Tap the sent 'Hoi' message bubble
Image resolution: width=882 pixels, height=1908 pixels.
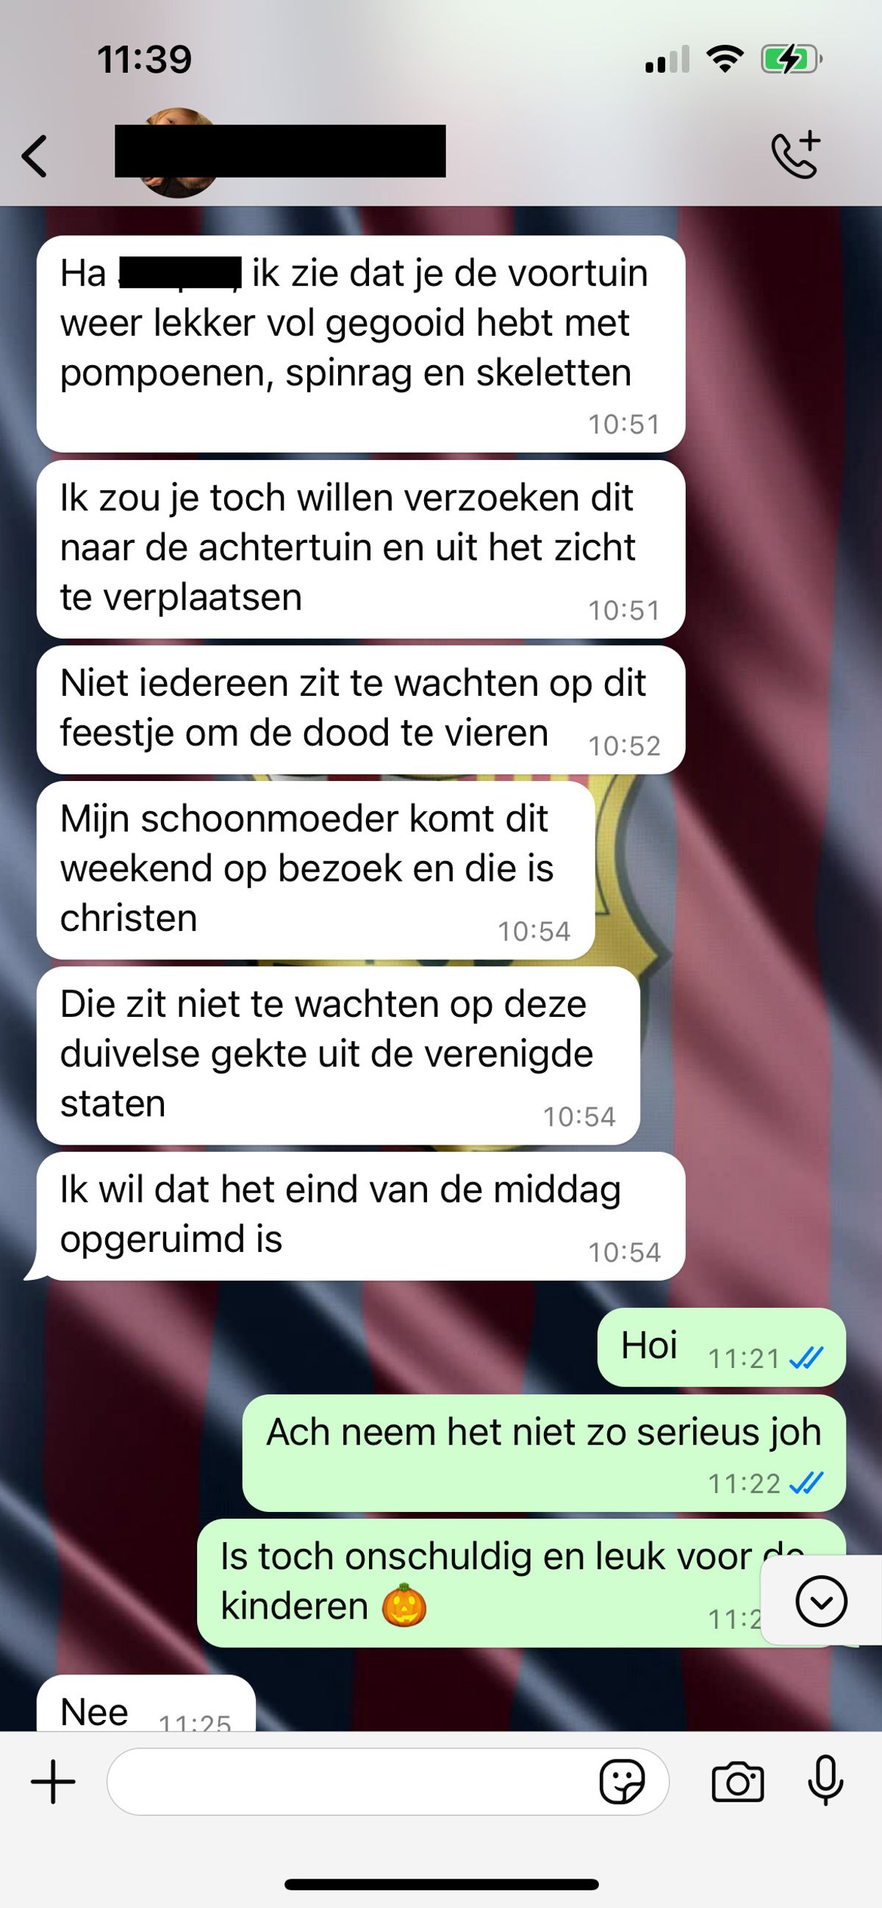721,1347
